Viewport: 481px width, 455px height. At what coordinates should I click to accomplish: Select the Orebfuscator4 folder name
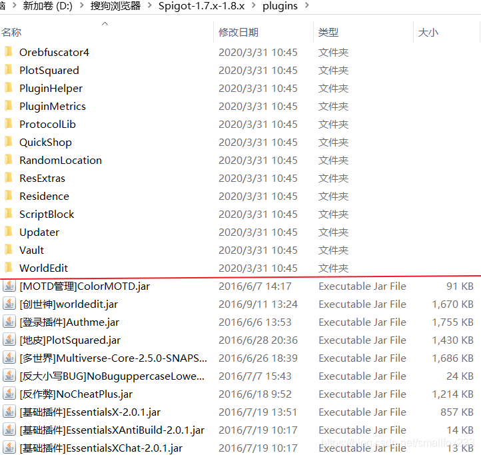tap(55, 53)
